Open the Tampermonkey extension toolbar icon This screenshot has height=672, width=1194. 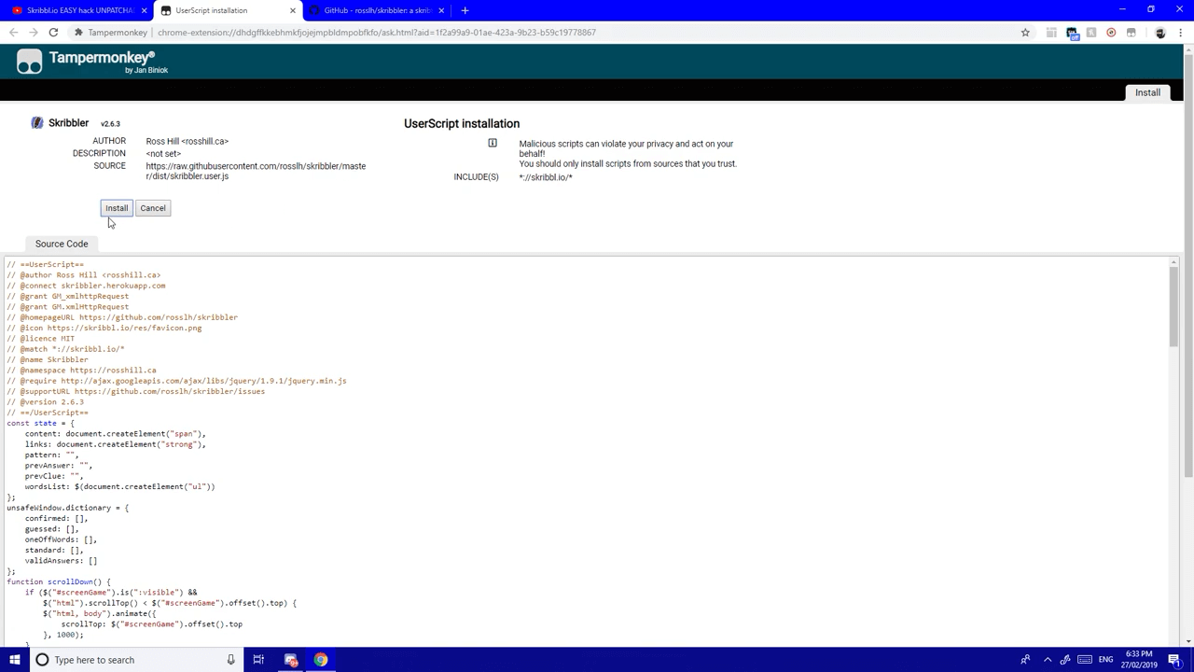pos(1131,33)
